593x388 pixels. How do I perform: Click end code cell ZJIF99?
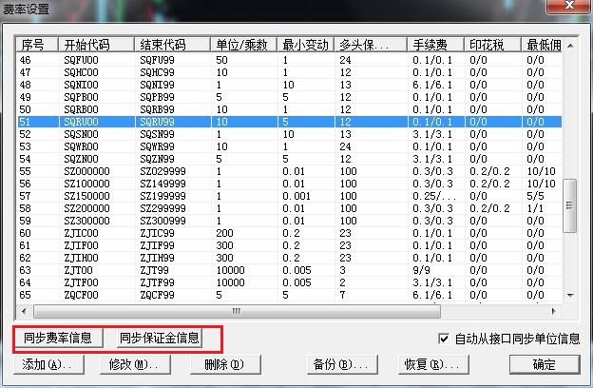(158, 245)
